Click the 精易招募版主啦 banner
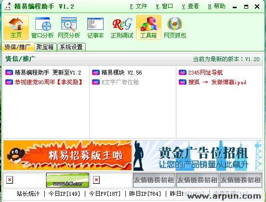This screenshot has height=202, width=266. 67,155
